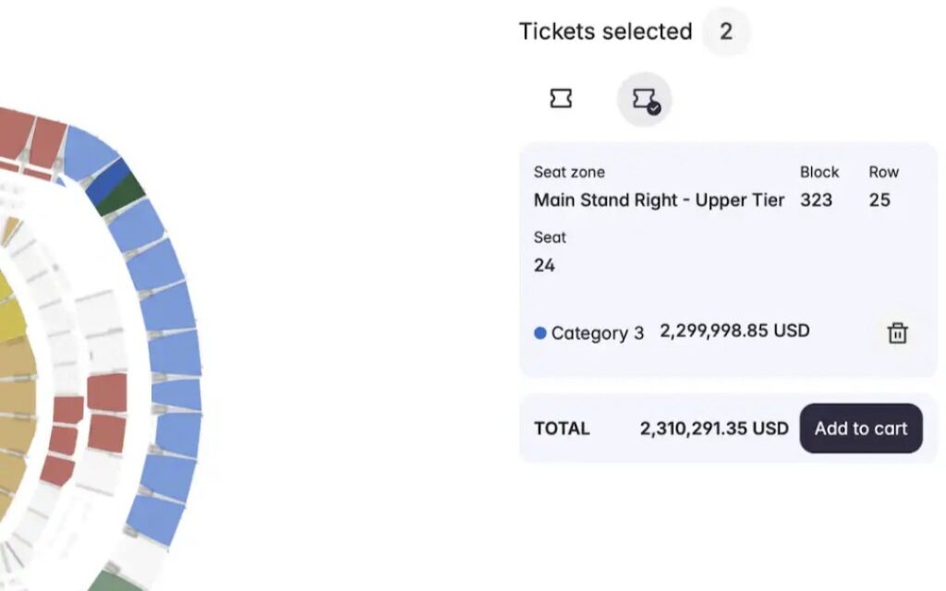Select the dark green seat block on map
This screenshot has width=946, height=591.
coord(123,196)
